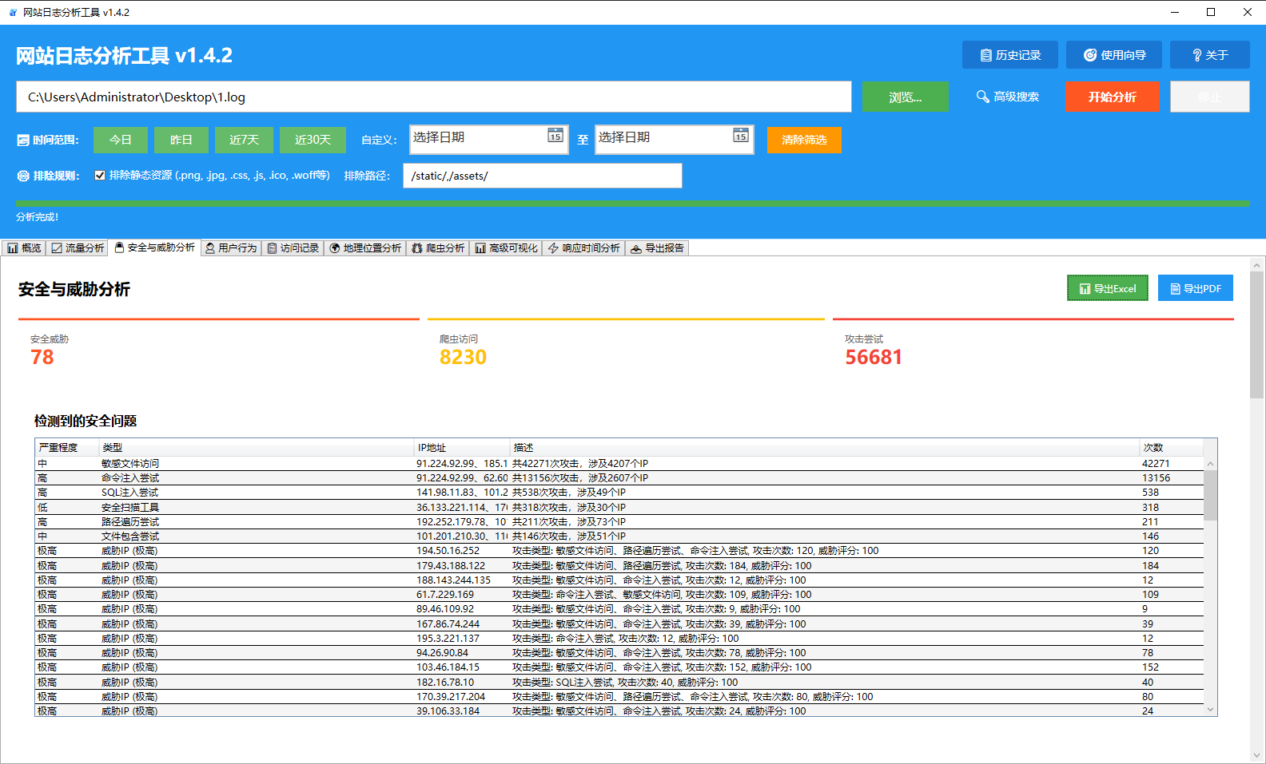Click the 浏览... browse button

[x=905, y=97]
